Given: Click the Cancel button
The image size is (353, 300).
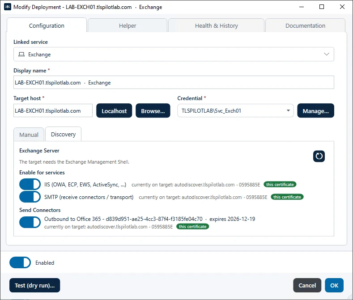Looking at the screenshot, I should click(x=307, y=285).
